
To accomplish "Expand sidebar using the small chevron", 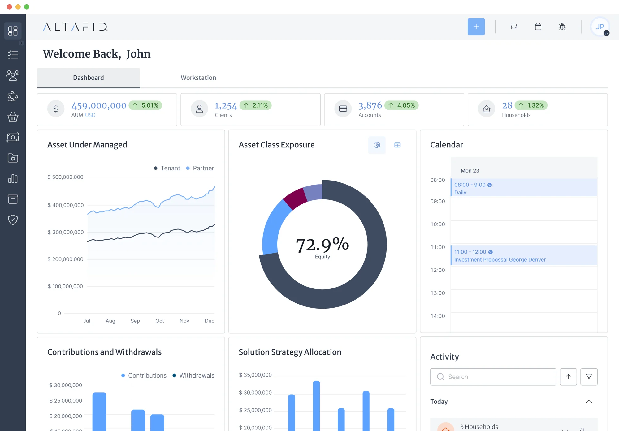I will [21, 43].
